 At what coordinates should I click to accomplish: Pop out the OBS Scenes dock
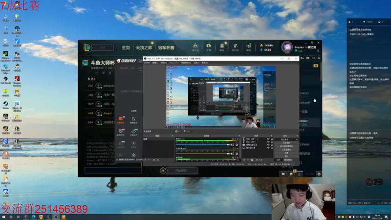pyautogui.click(x=173, y=136)
